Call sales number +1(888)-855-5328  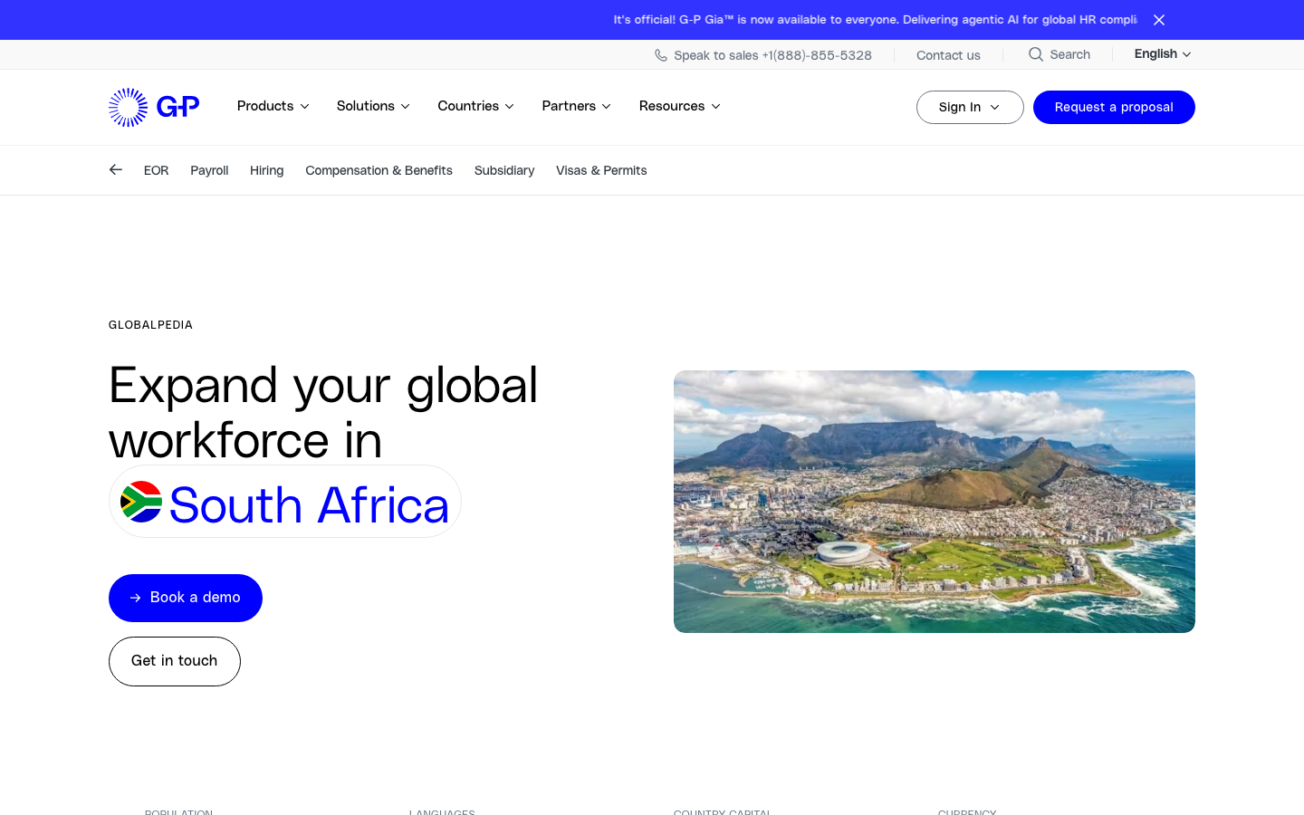click(817, 55)
